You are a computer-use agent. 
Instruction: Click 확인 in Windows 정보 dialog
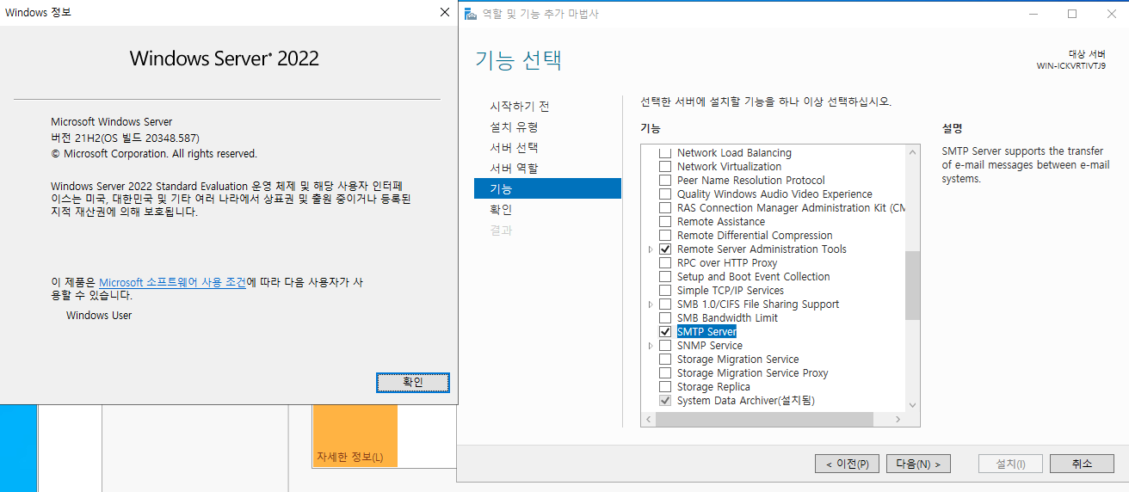point(413,383)
